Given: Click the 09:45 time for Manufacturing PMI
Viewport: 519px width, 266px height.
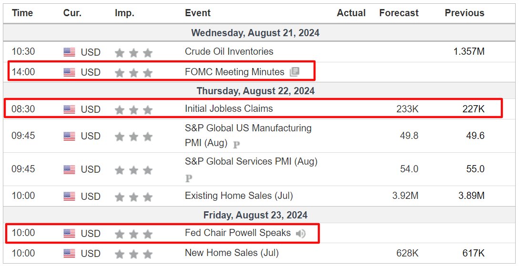Looking at the screenshot, I should 23,136.
